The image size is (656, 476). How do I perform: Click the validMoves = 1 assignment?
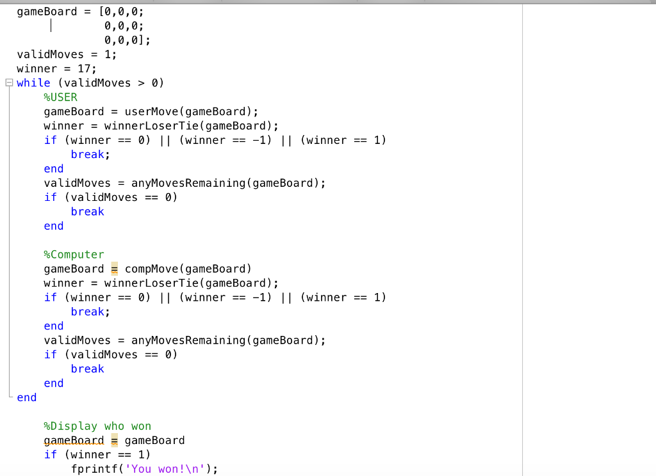(66, 54)
